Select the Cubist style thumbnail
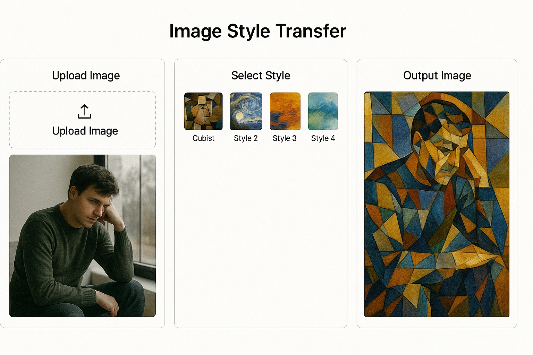Screen dimensions: 533x355 (203, 111)
